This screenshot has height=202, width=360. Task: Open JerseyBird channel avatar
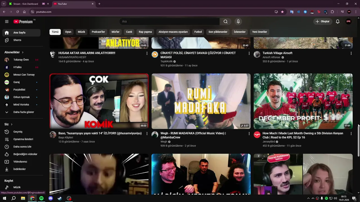coord(257,135)
